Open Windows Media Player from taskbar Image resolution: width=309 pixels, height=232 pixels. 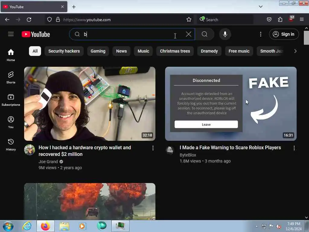pos(82,226)
